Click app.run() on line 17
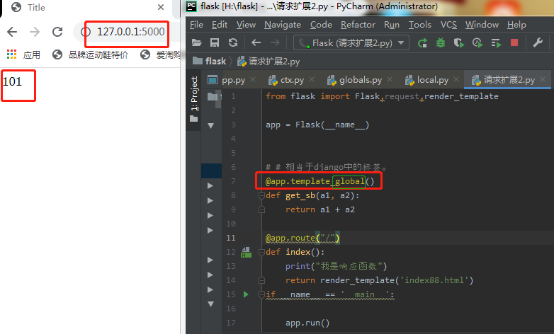The image size is (554, 334). pyautogui.click(x=307, y=323)
